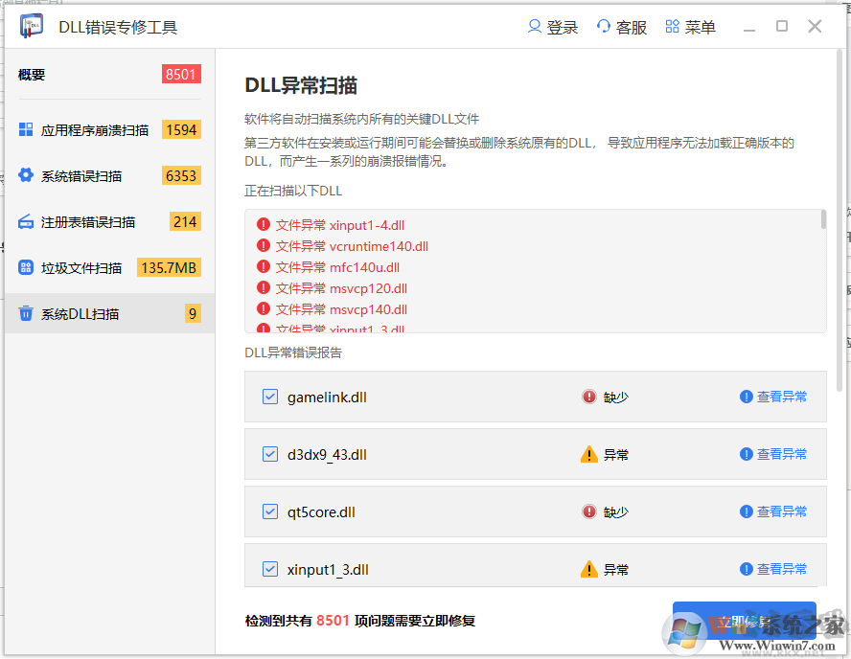Toggle the xinput1_3.dll checkbox
This screenshot has width=851, height=659.
[269, 569]
